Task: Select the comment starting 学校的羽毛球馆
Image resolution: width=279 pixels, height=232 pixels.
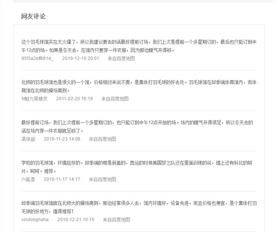Action: point(137,167)
